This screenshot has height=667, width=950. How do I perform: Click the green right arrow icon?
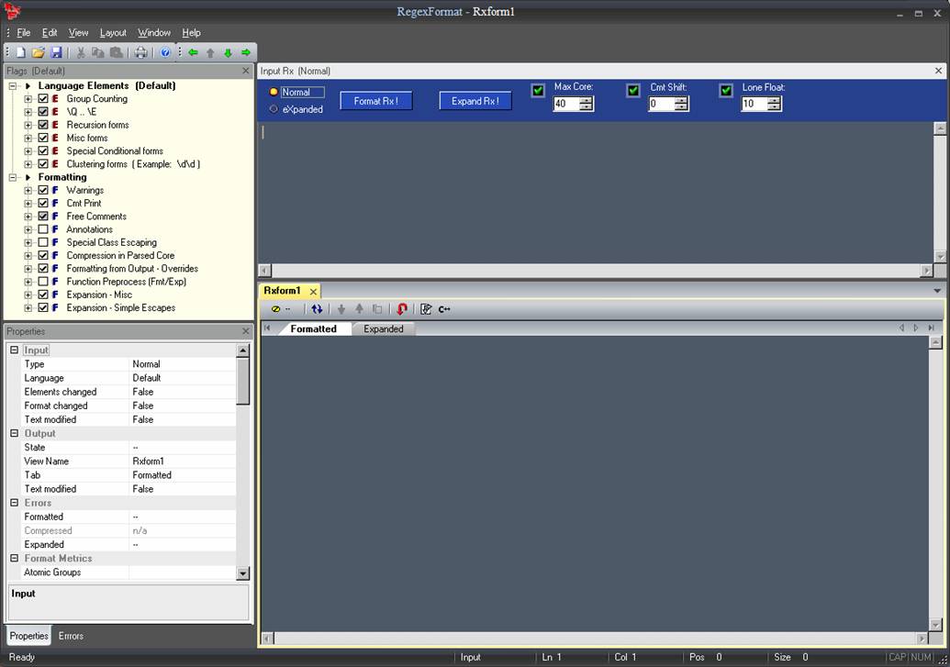tap(245, 52)
